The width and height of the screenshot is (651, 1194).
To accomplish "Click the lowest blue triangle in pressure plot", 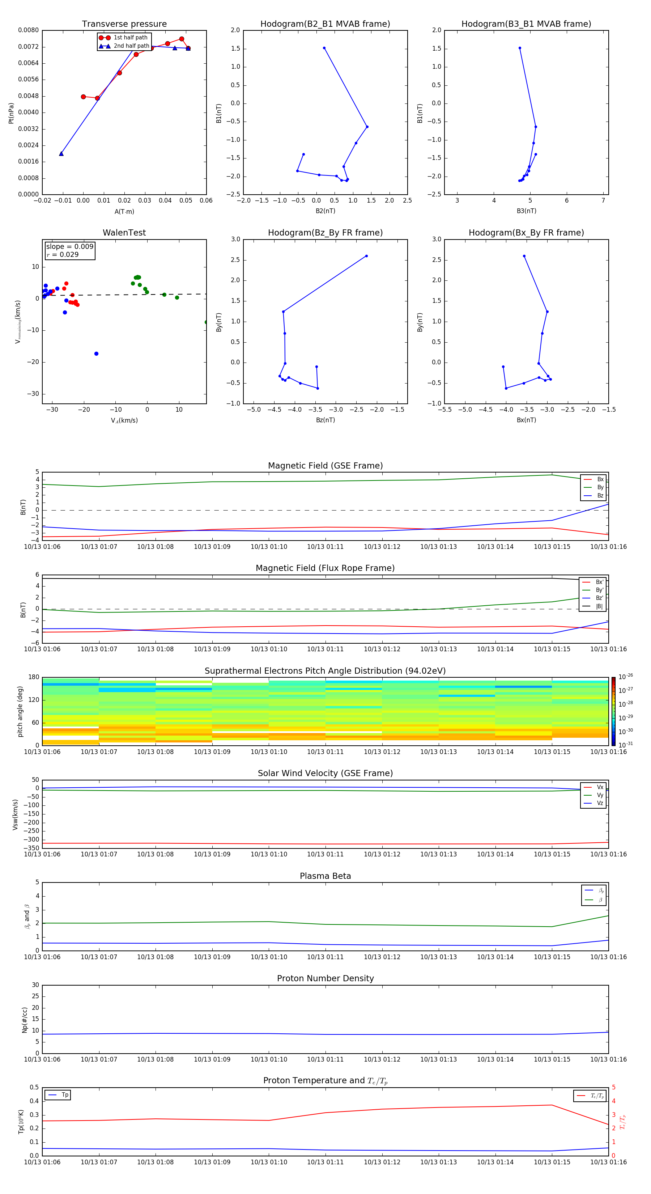I will click(61, 153).
